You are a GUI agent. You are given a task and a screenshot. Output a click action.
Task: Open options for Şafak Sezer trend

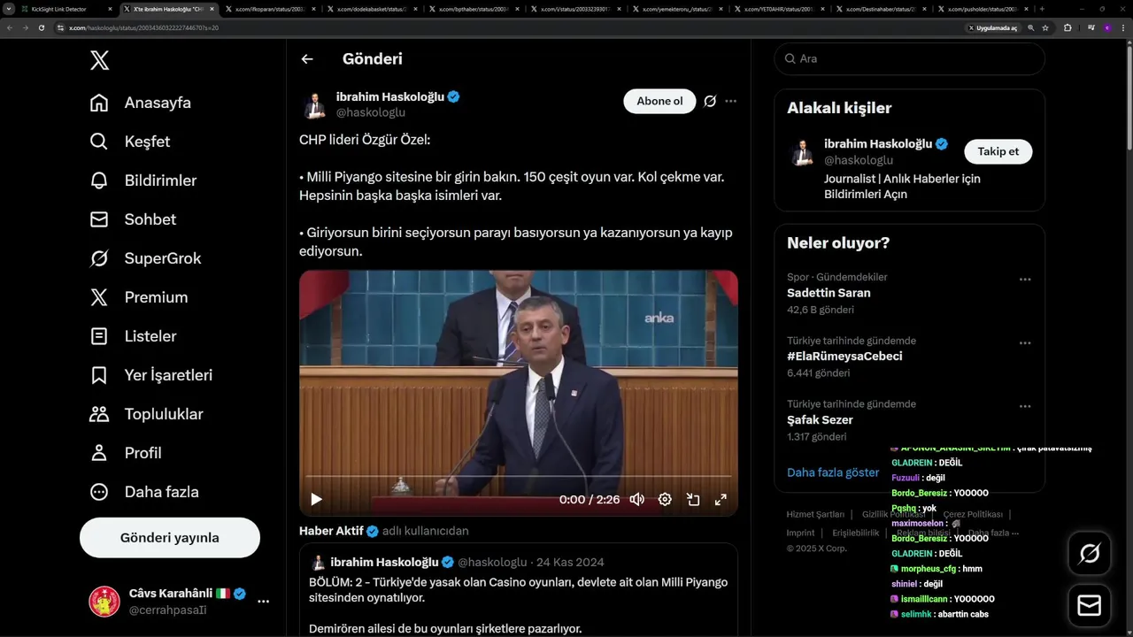point(1025,406)
